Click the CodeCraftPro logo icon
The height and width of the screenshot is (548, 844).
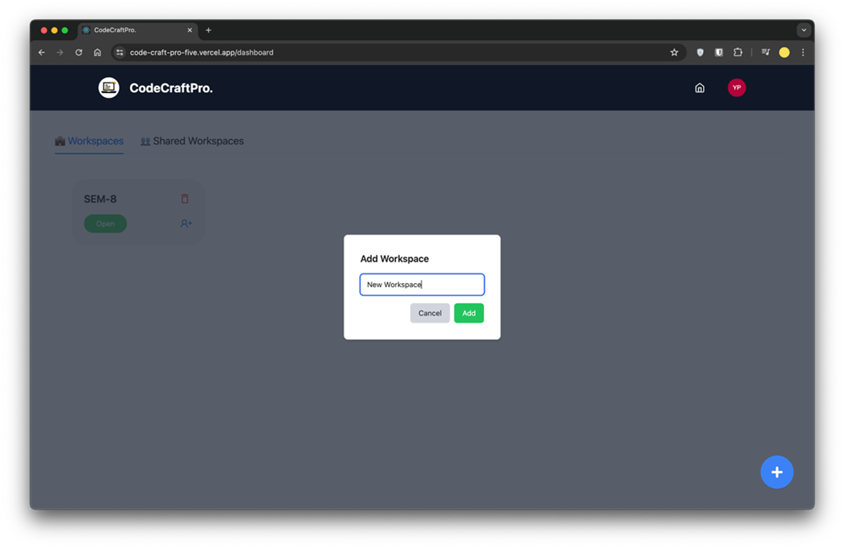pos(109,88)
